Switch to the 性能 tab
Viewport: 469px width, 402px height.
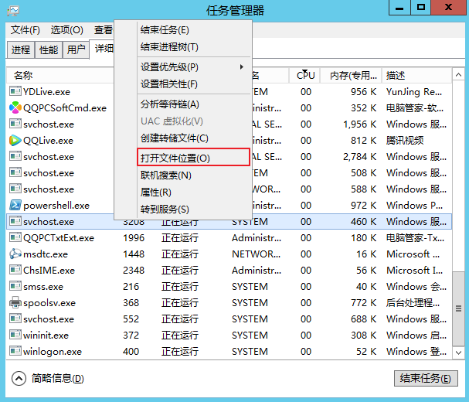tap(48, 49)
